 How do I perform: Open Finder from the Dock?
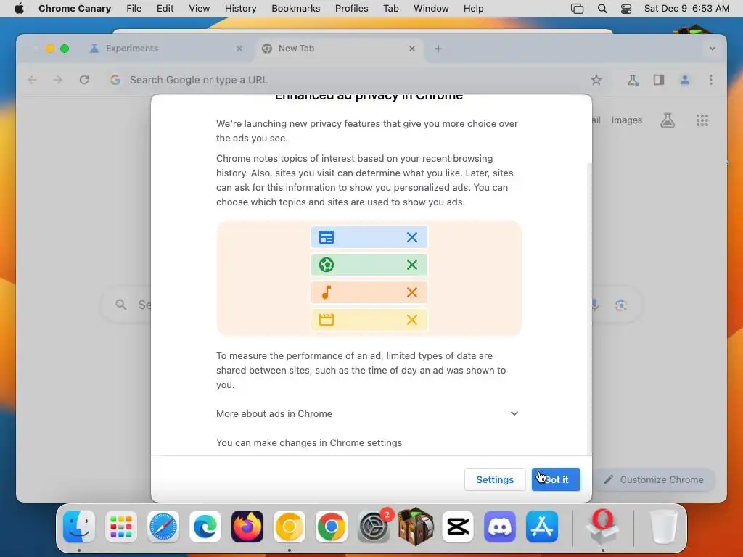click(79, 527)
